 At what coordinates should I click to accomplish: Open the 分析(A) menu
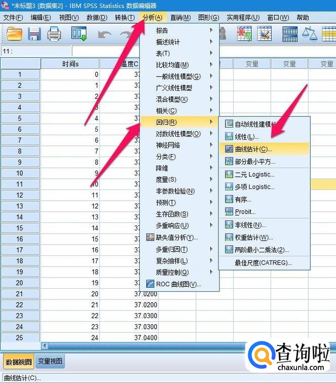[153, 18]
